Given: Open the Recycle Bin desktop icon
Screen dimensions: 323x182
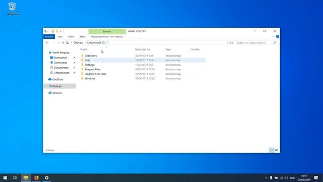Looking at the screenshot, I should pyautogui.click(x=12, y=9).
